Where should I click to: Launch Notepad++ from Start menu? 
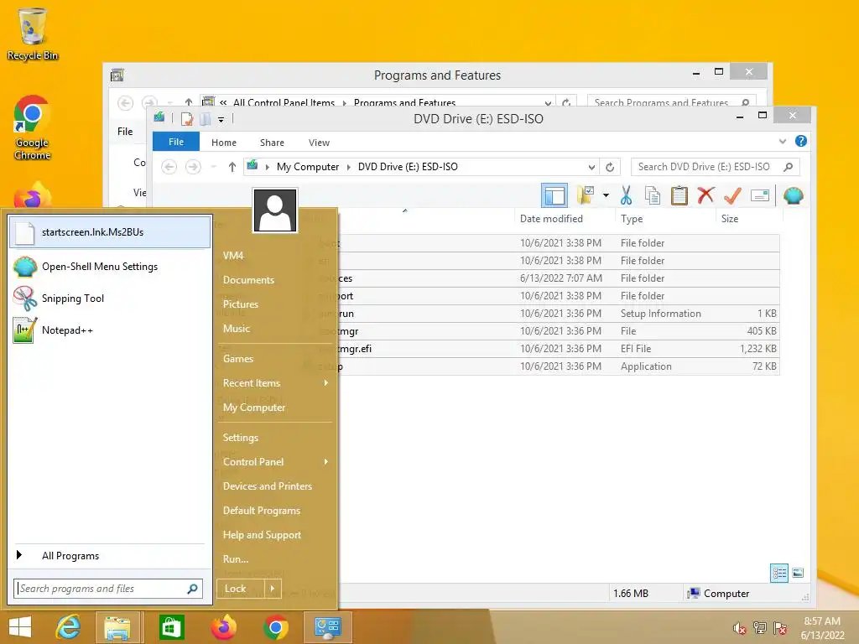[110, 330]
